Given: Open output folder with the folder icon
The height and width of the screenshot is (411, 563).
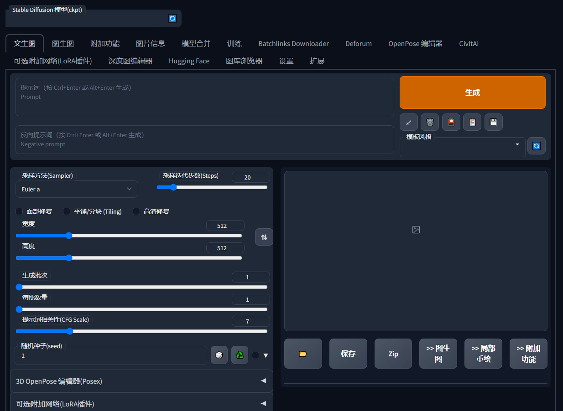Looking at the screenshot, I should coord(303,354).
